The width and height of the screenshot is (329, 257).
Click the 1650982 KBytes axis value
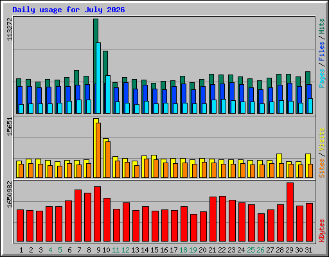[x=10, y=195]
